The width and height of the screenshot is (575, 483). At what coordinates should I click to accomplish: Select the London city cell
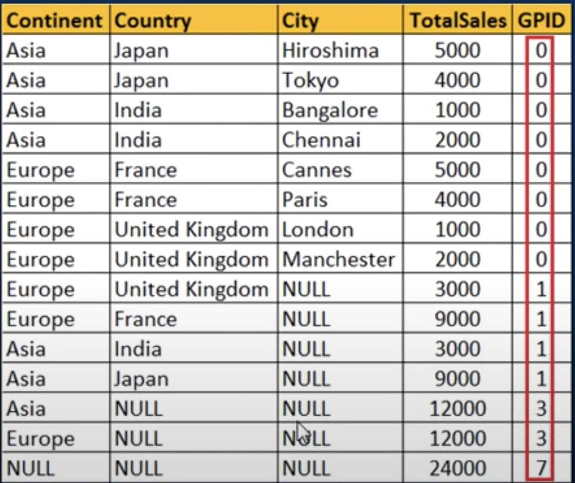340,229
